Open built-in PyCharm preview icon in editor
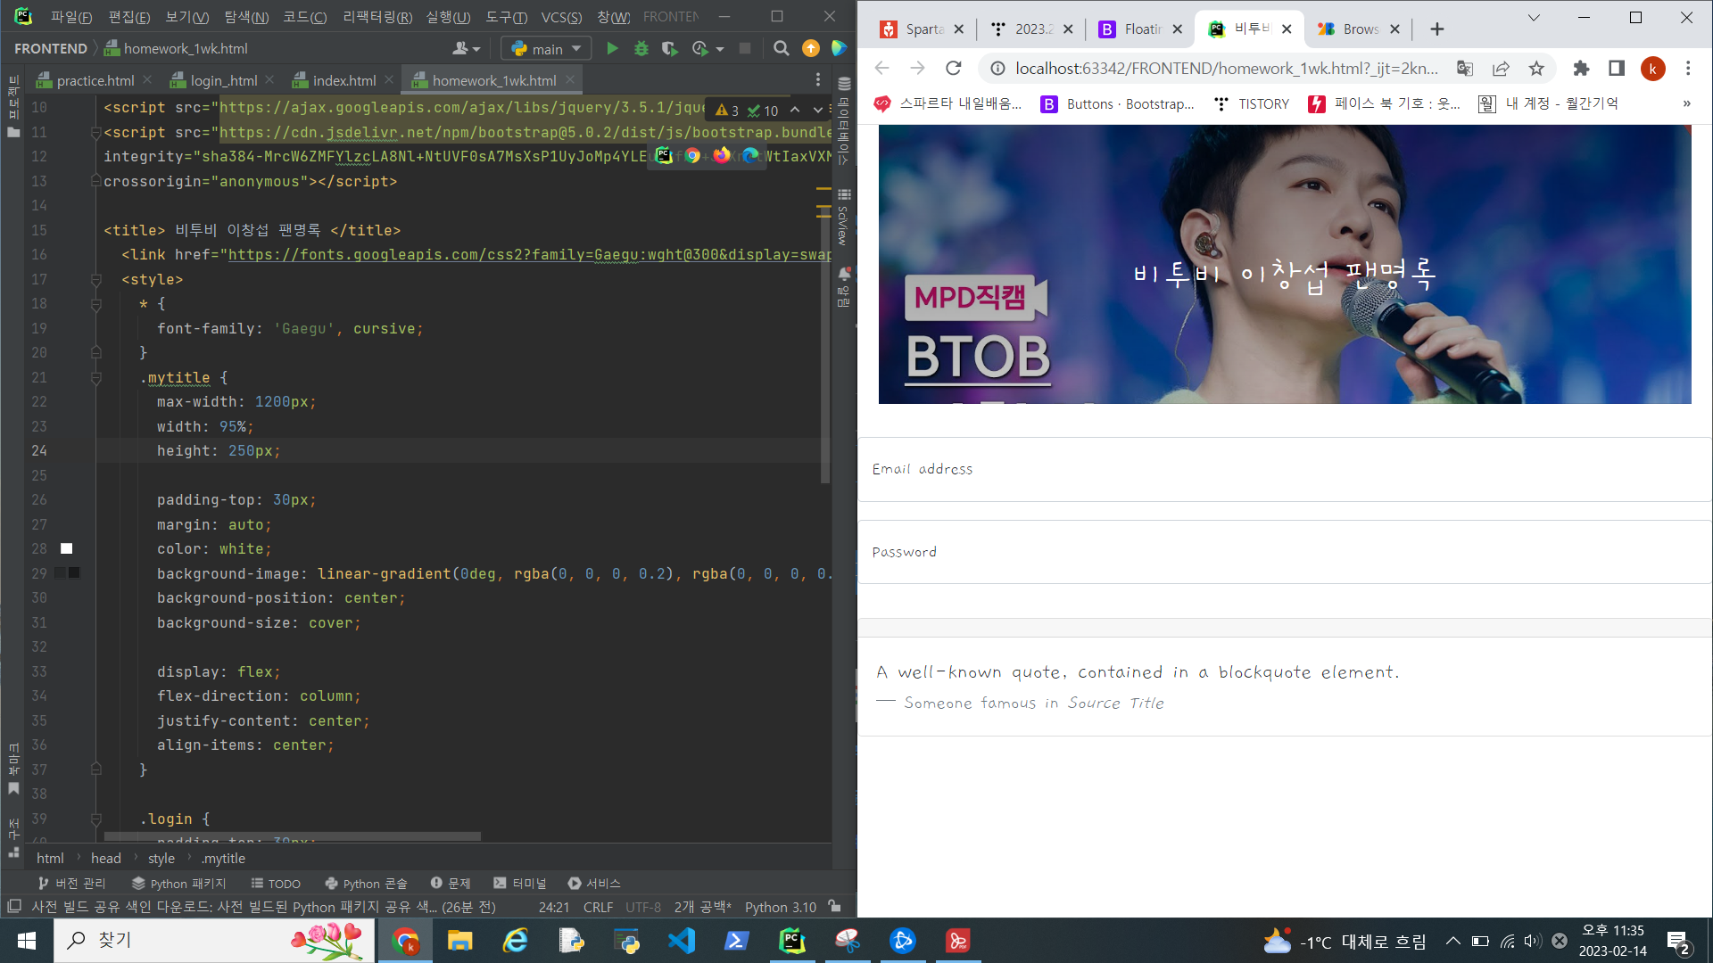Viewport: 1713px width, 963px height. point(664,155)
